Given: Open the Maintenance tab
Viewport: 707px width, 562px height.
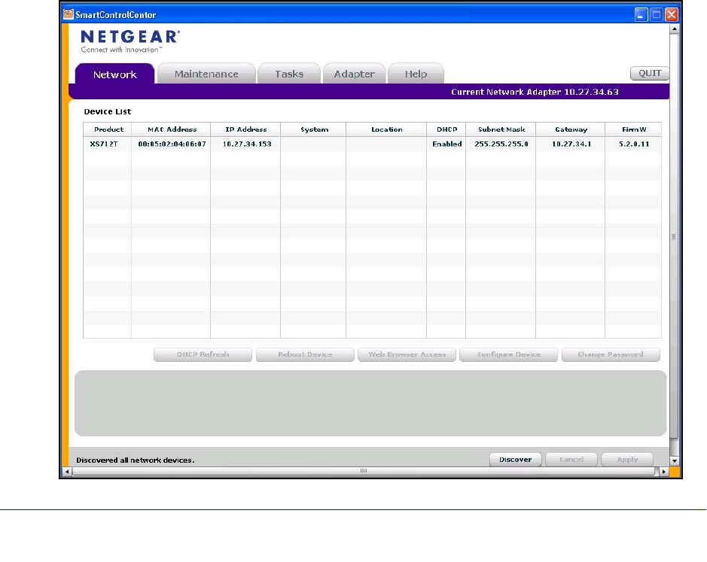Looking at the screenshot, I should tap(206, 74).
